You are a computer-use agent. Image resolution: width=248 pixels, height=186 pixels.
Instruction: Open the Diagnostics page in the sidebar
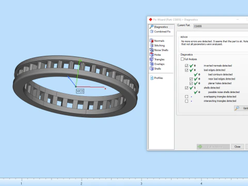161,27
